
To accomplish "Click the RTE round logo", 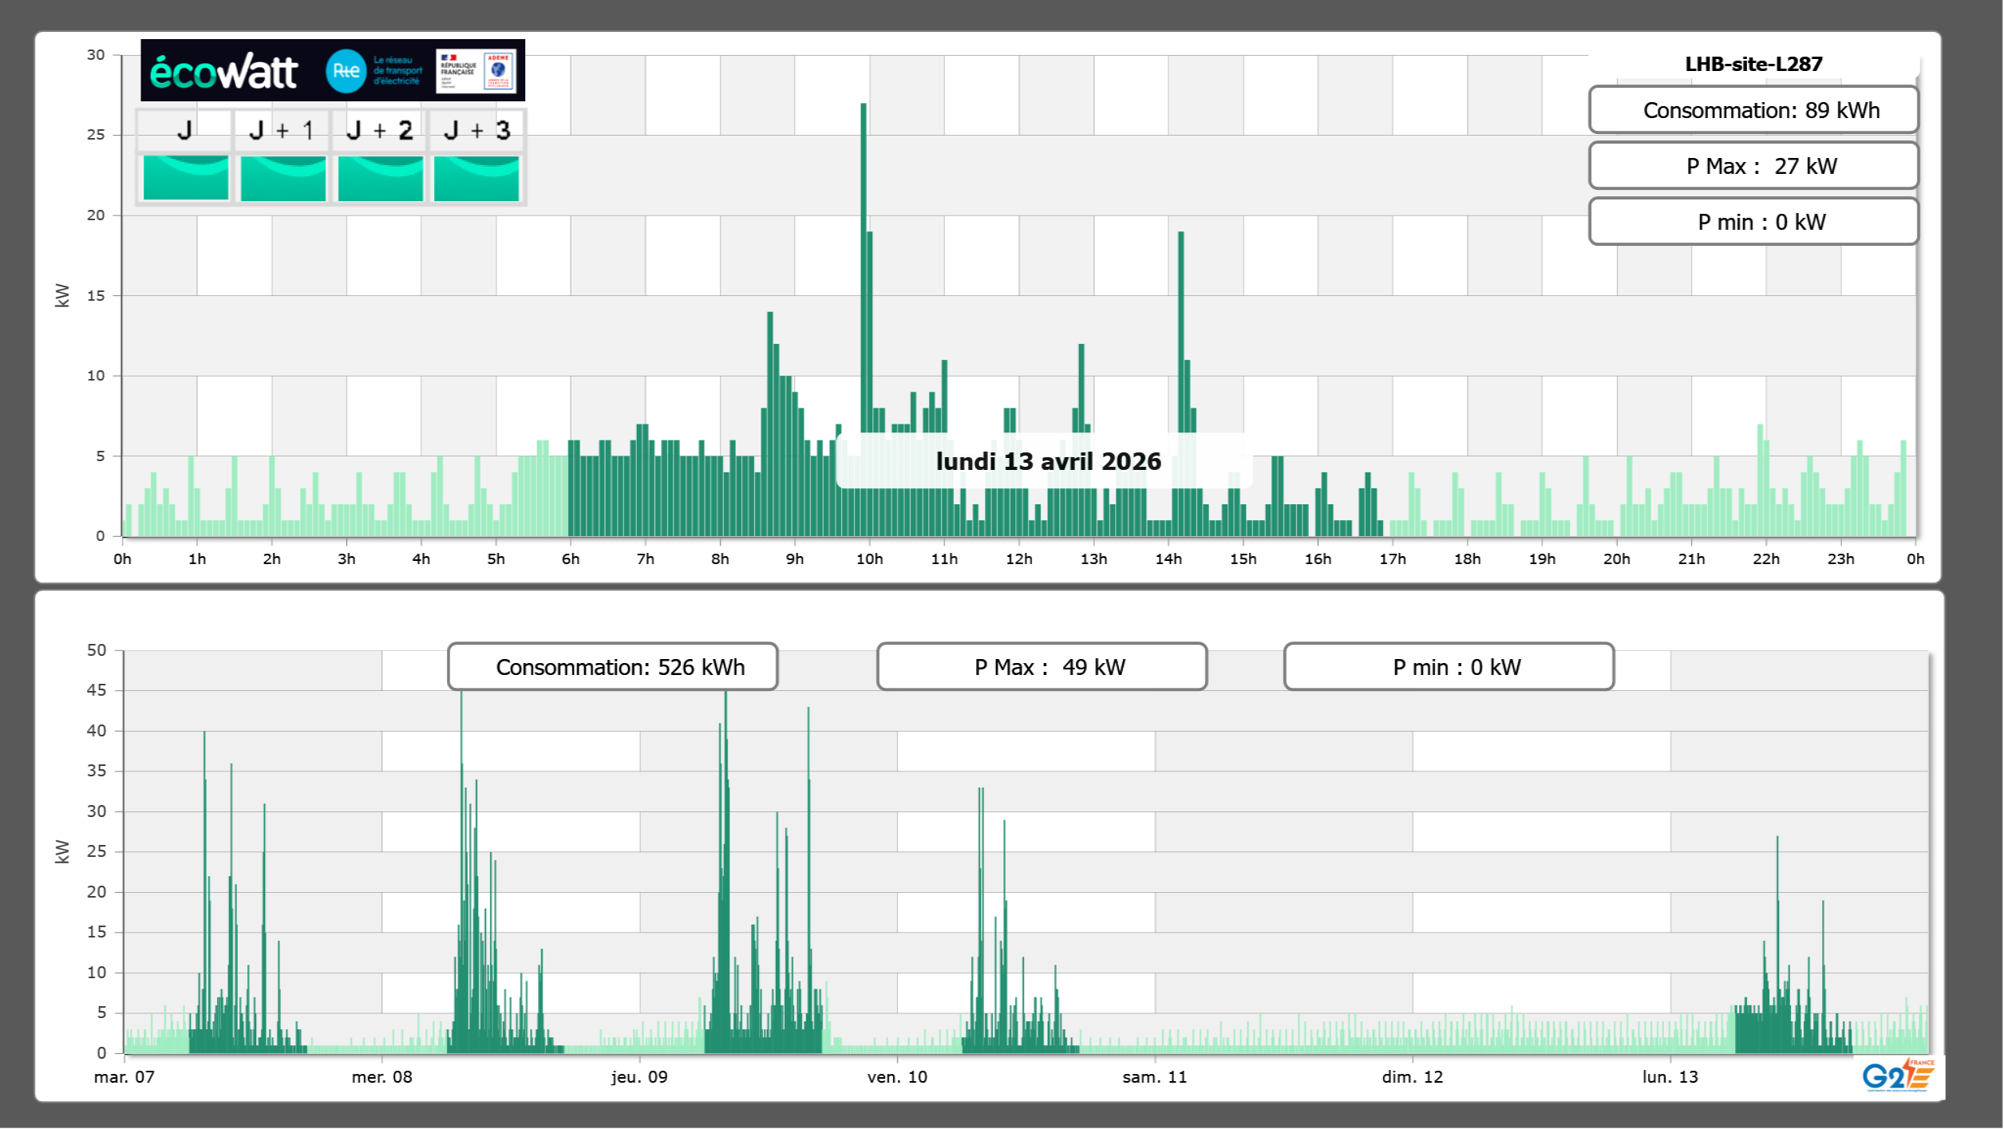I will click(346, 71).
